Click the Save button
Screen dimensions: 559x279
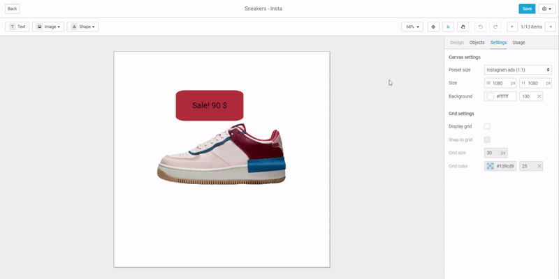(526, 8)
